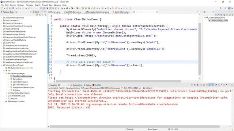234x131 pixels.
Task: Select the JavaPractice project
Action: pos(10,43)
